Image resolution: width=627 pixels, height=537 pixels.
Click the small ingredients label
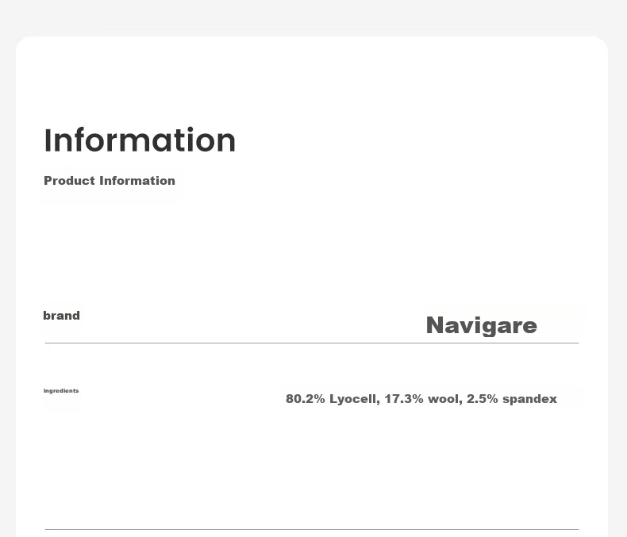tap(61, 391)
